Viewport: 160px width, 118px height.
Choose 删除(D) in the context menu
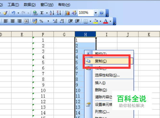coord(109,90)
